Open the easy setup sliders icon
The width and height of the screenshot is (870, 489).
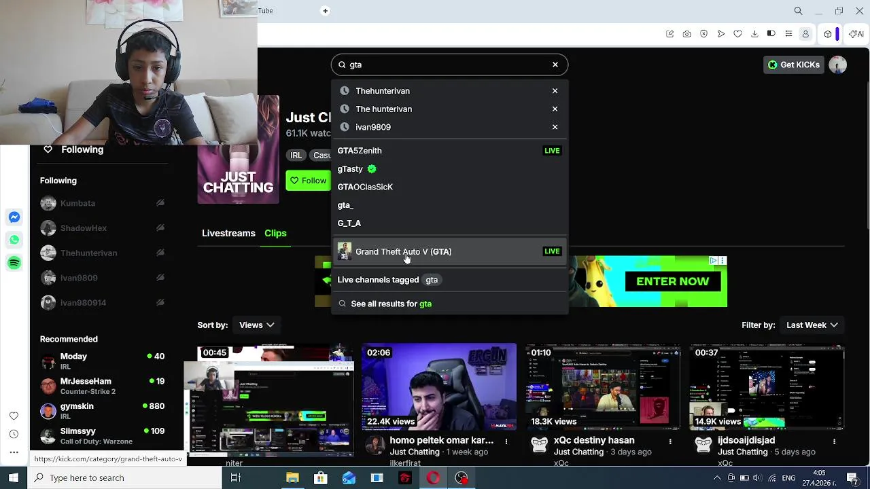point(788,34)
